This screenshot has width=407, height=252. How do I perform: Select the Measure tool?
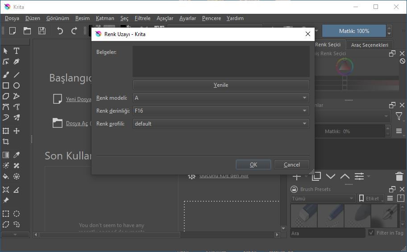pyautogui.click(x=17, y=190)
